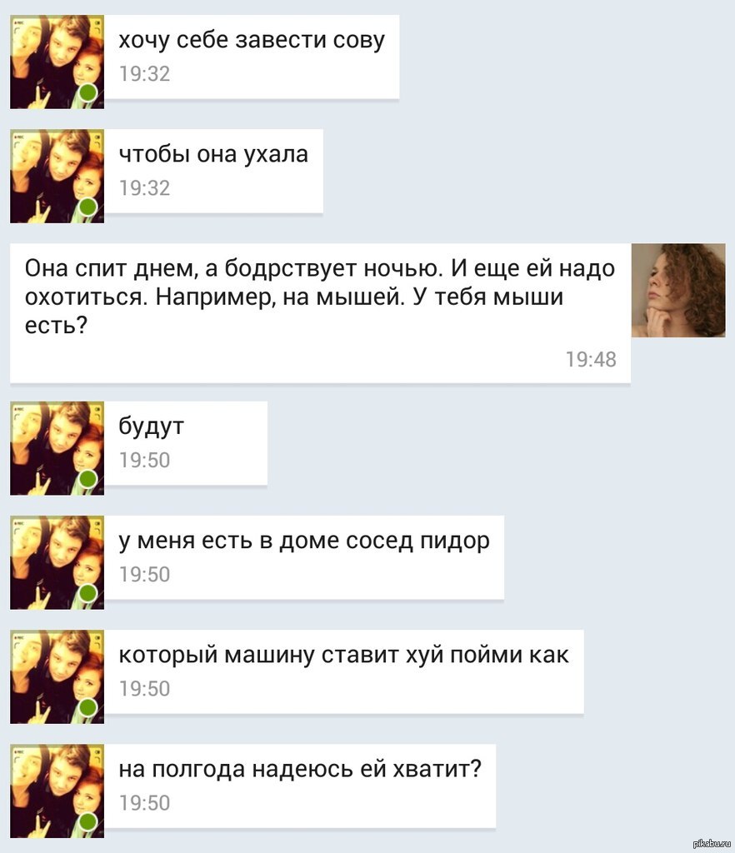
Task: Select message 'на полгода надеюсь ей хватит?'
Action: 300,786
